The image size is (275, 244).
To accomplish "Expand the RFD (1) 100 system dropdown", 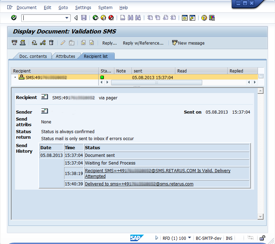I will tap(190, 238).
